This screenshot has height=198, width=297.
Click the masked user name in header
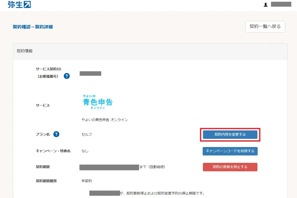coord(281,4)
